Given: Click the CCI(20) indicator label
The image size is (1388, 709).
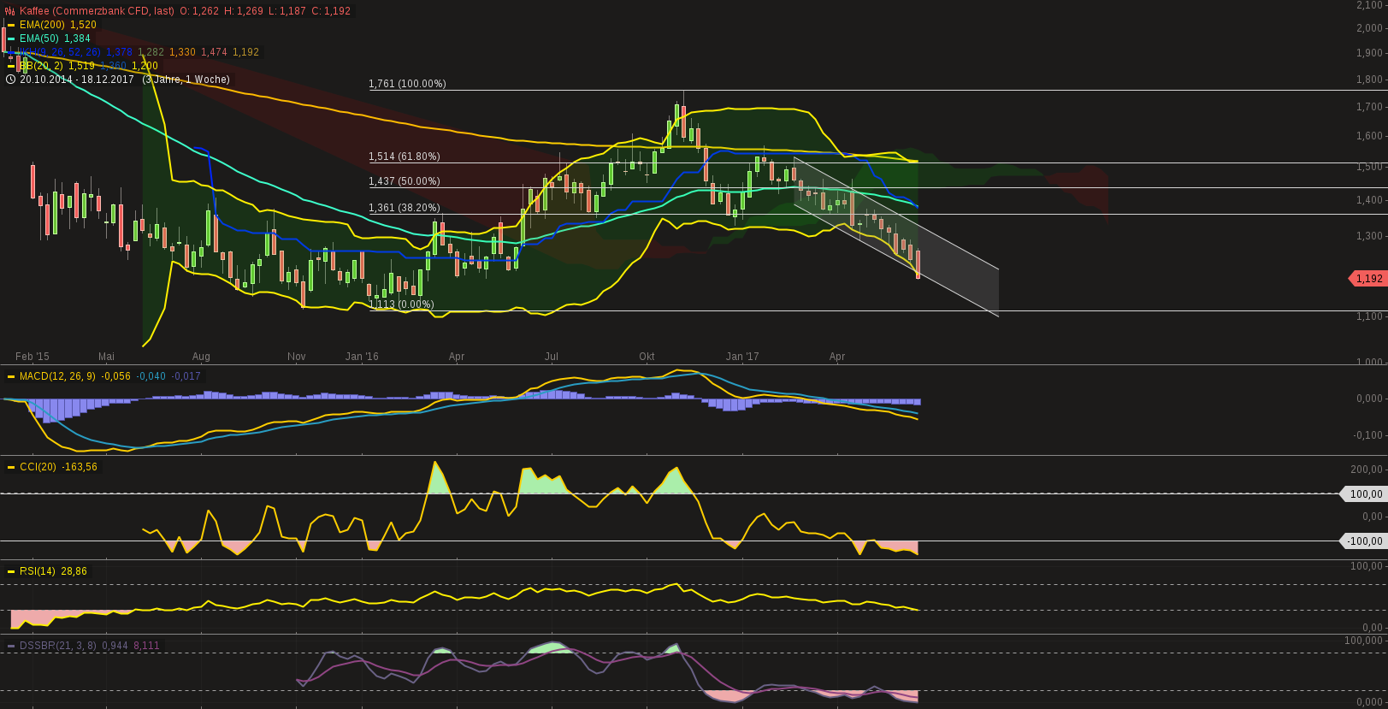Looking at the screenshot, I should tap(38, 467).
